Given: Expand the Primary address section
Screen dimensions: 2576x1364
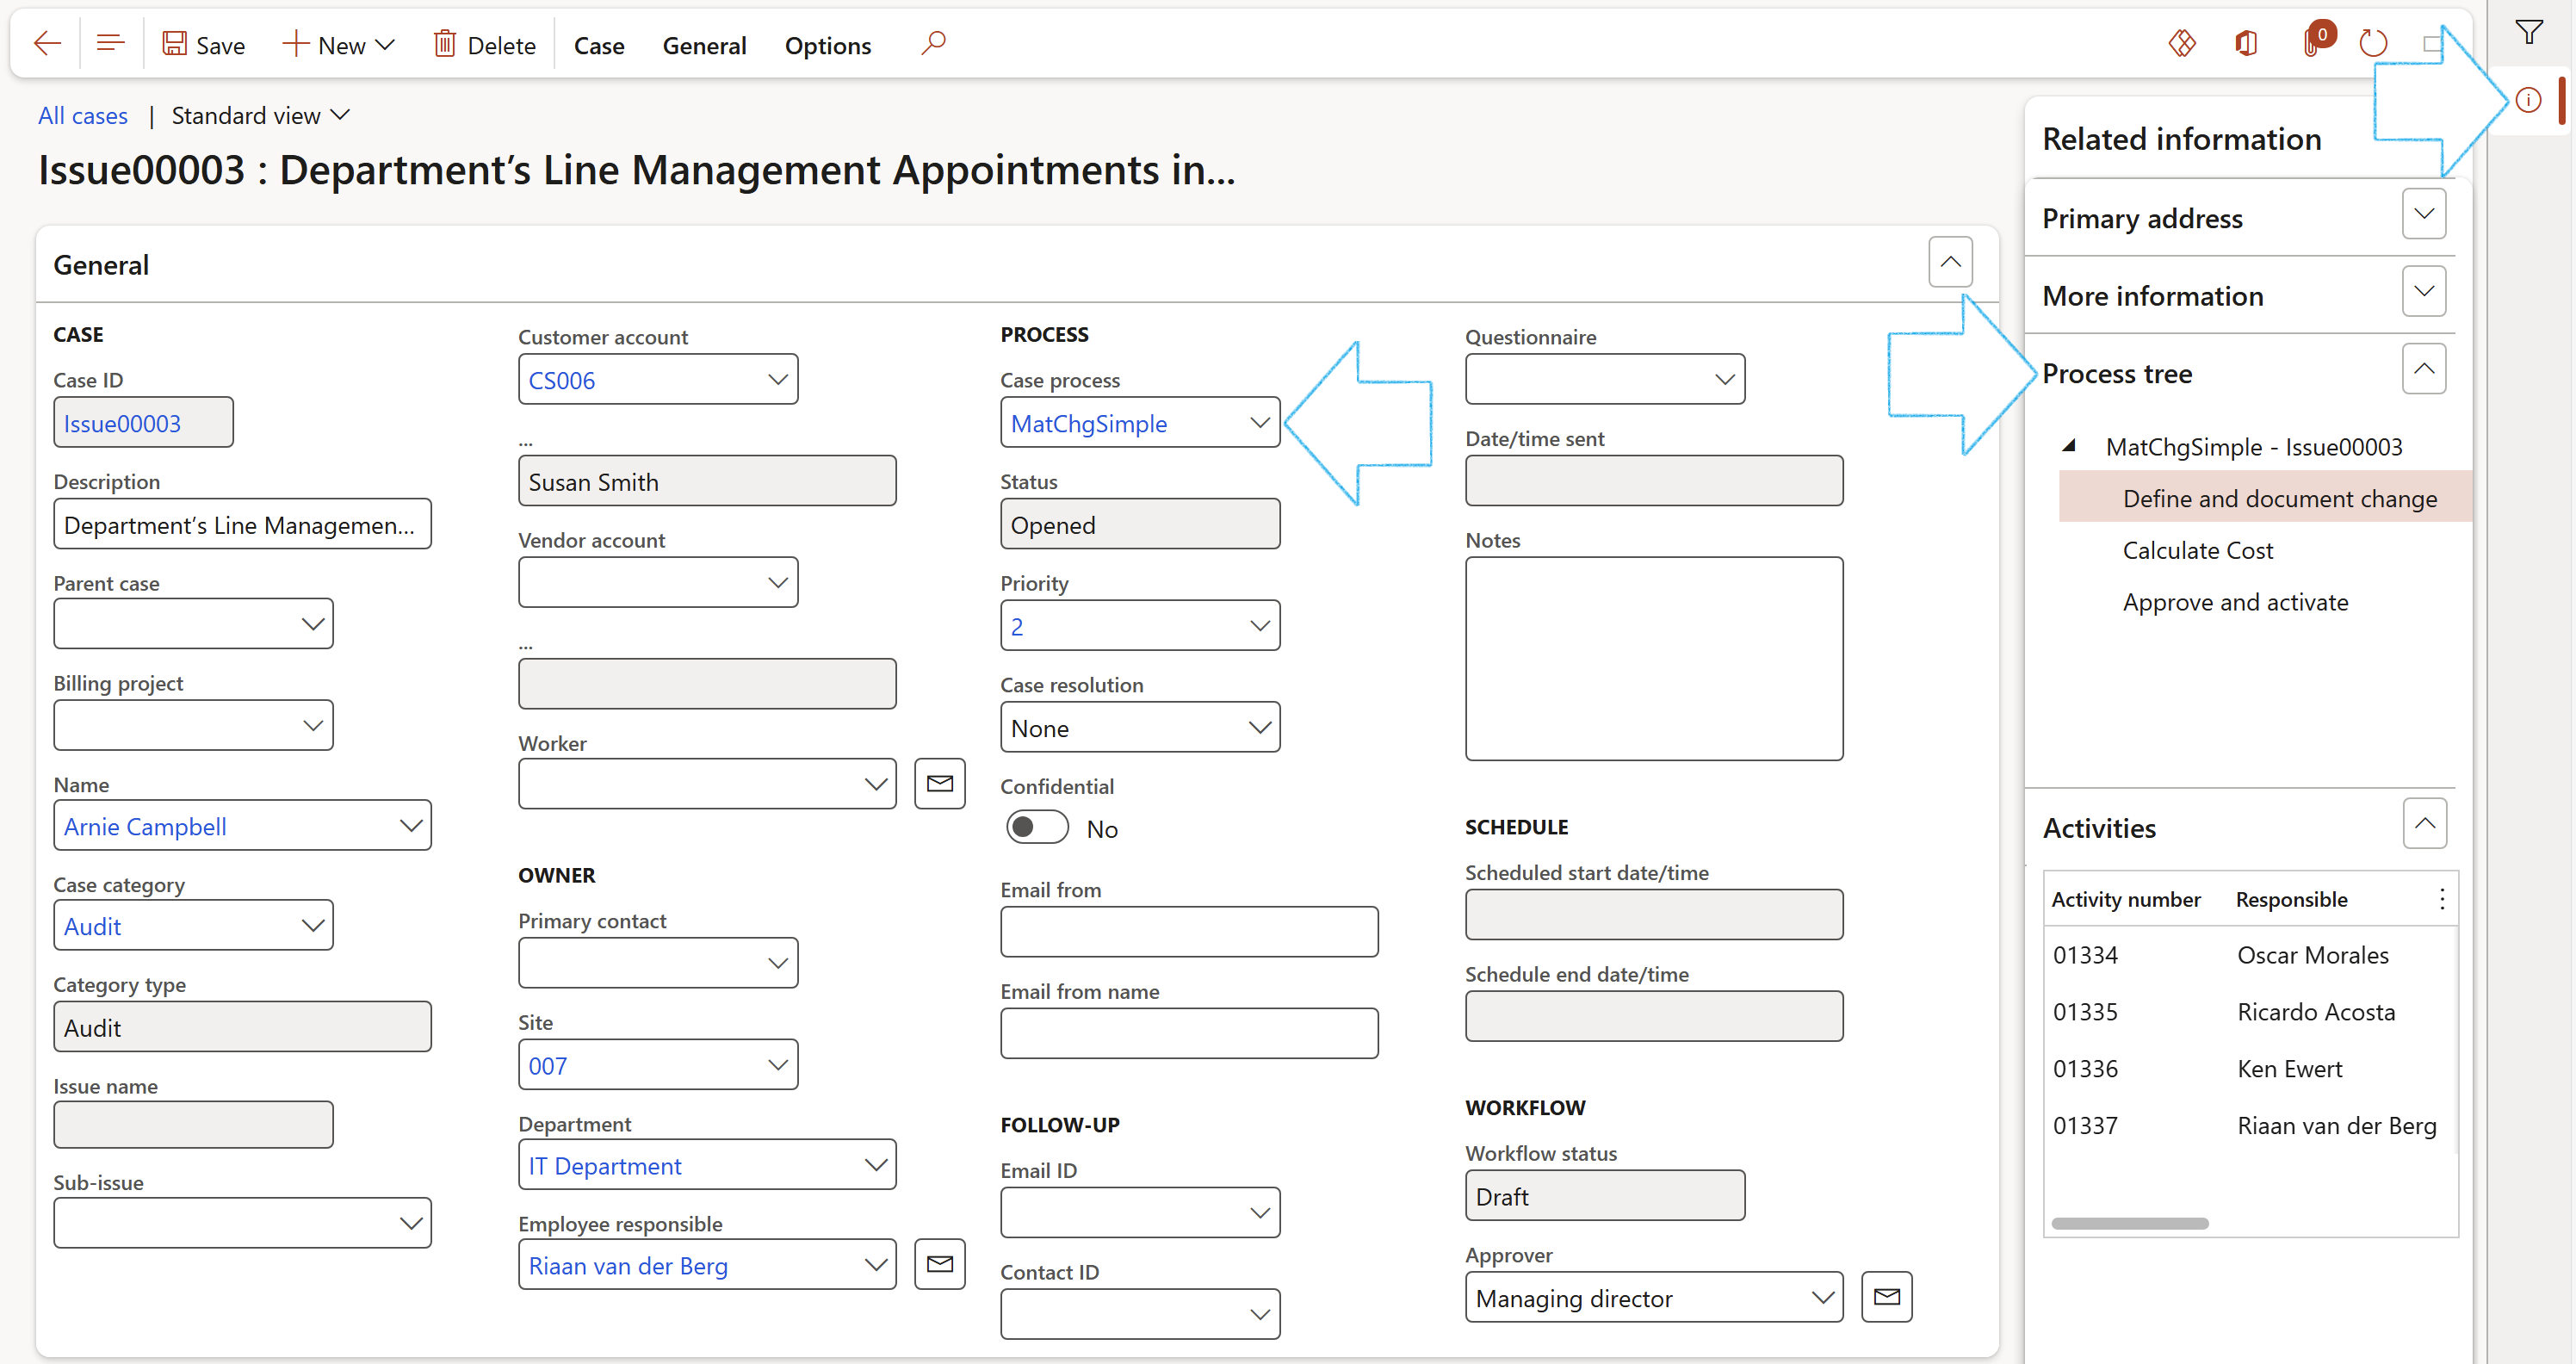Looking at the screenshot, I should tap(2423, 215).
